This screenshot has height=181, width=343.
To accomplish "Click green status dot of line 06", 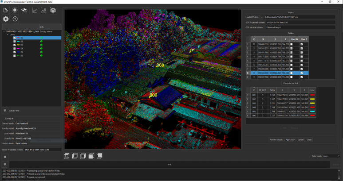I will pos(41,56).
